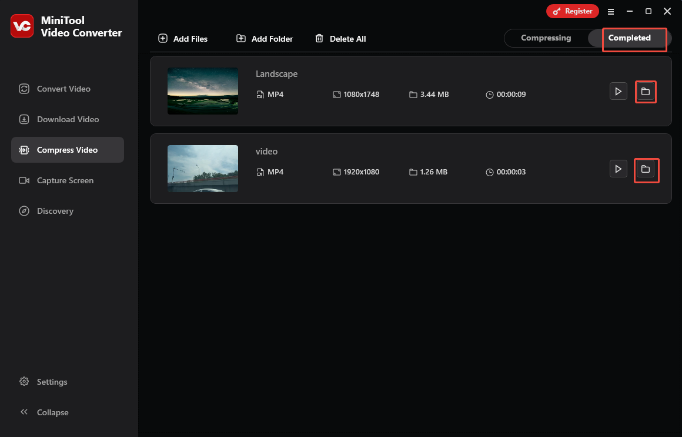Click the Add Files option
This screenshot has width=682, height=437.
[x=183, y=39]
